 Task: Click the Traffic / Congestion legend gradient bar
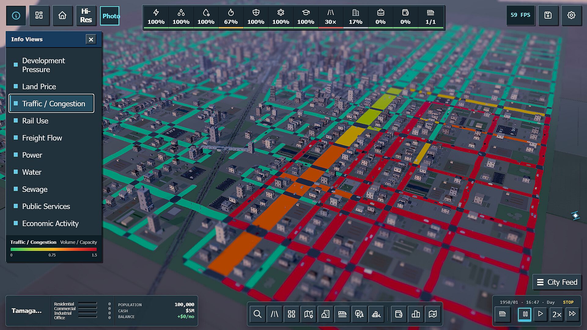(x=54, y=249)
